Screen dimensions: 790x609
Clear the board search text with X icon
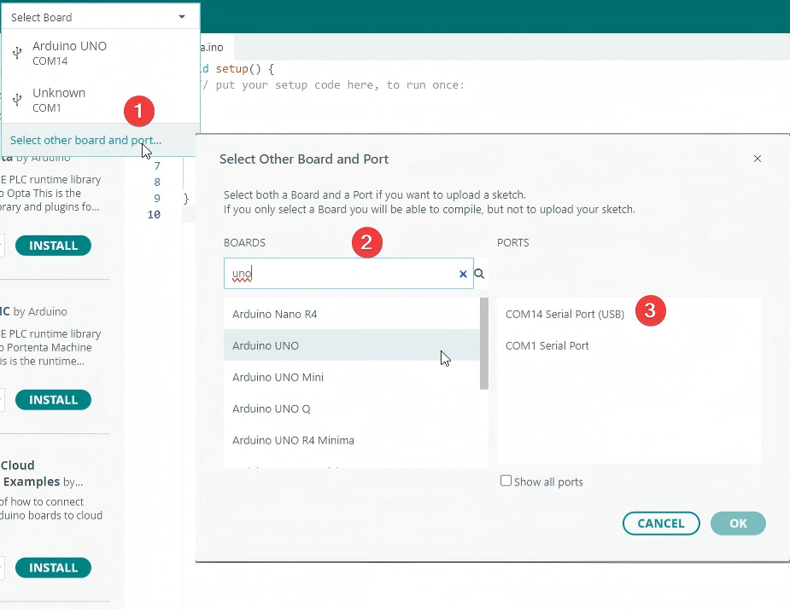tap(463, 274)
